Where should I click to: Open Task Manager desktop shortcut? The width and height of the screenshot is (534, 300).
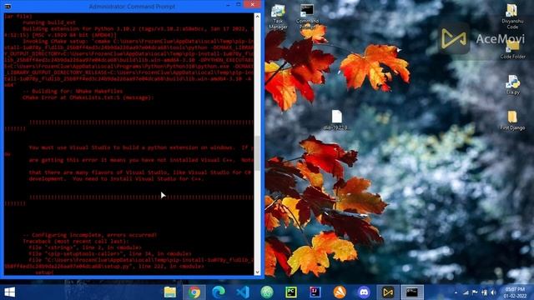coord(278,17)
